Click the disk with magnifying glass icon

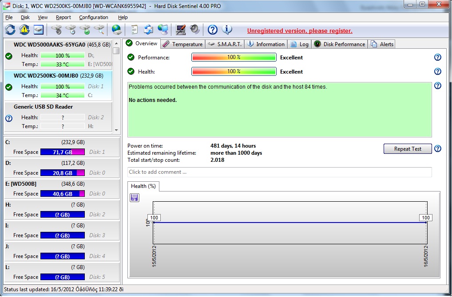(99, 29)
